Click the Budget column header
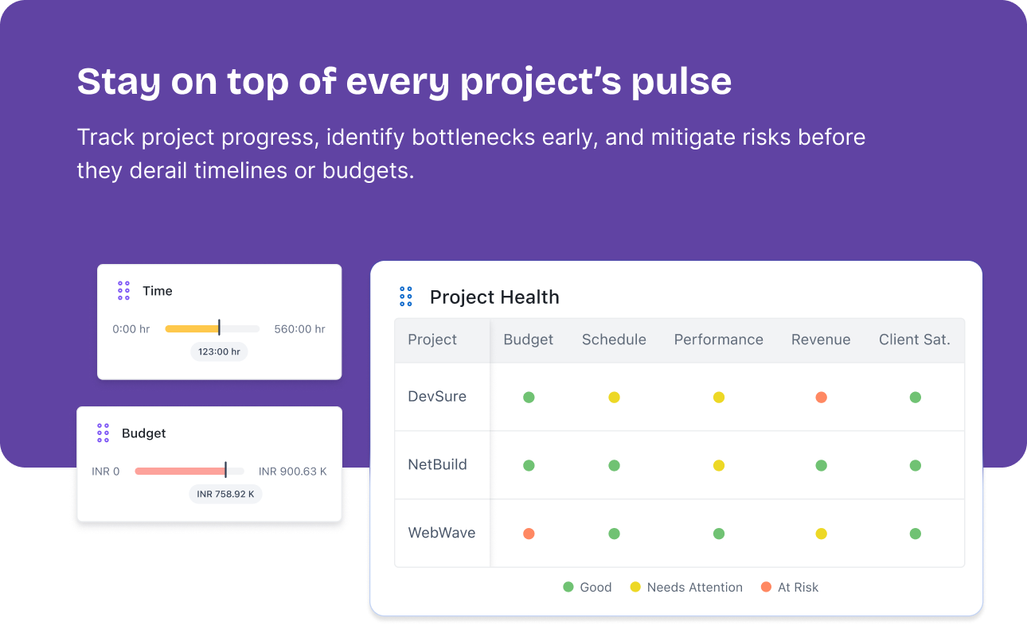The image size is (1027, 625). (x=529, y=340)
